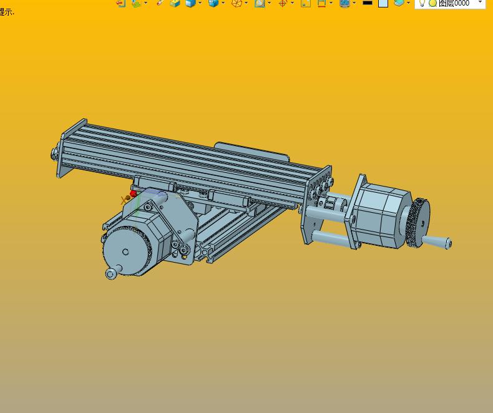Expand dropdown beside blue solid cube
The height and width of the screenshot is (413, 493).
[200, 3]
